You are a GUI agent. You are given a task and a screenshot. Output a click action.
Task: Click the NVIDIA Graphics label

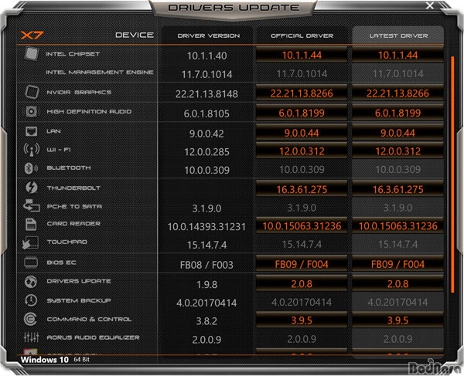(x=79, y=92)
